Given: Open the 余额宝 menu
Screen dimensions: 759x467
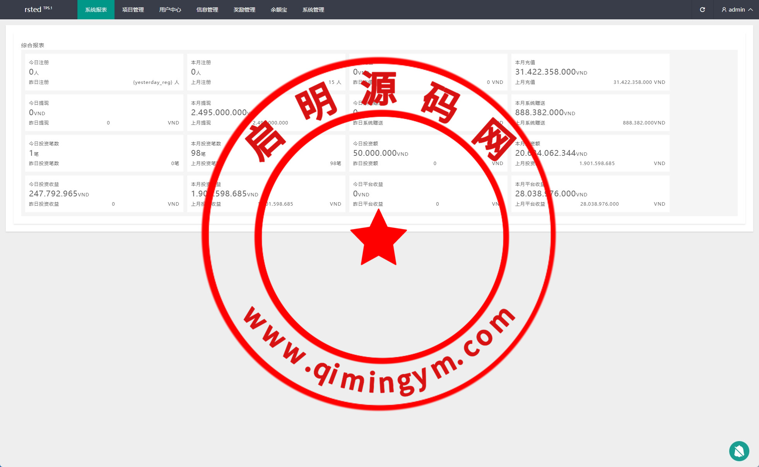Looking at the screenshot, I should (x=279, y=10).
